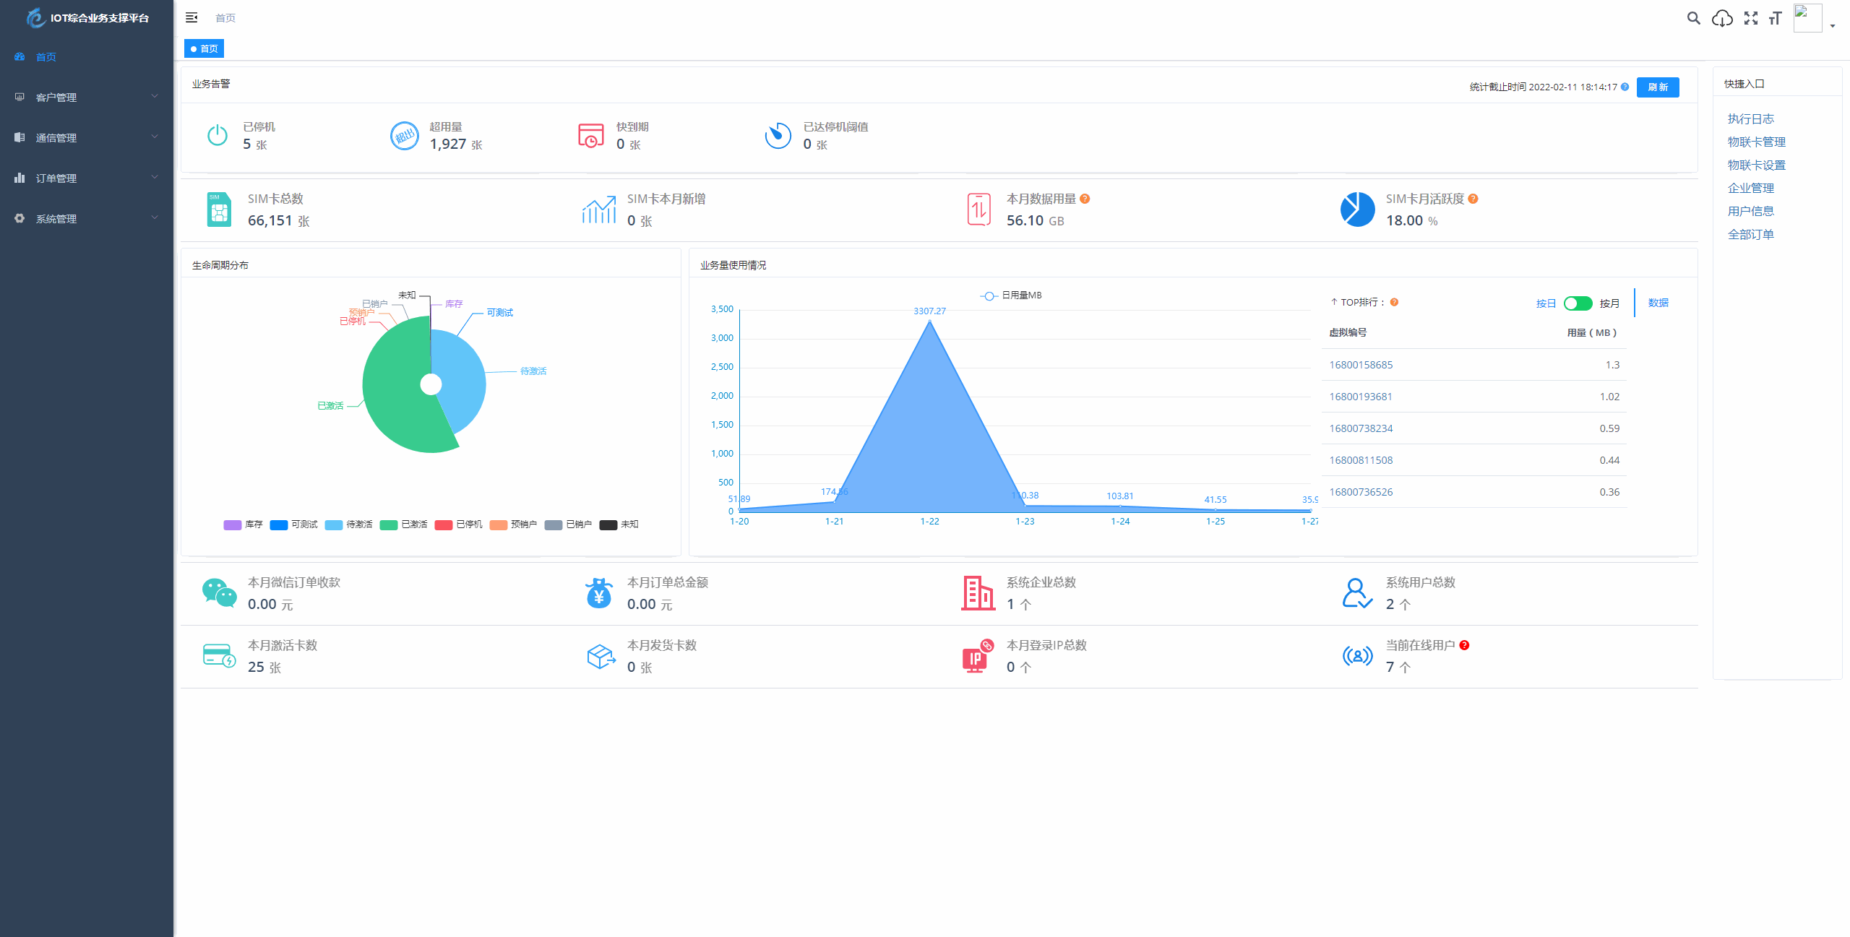Screen dimensions: 1850x937
Task: Click the red help icon beside 当前在线用户
Action: click(x=1464, y=645)
